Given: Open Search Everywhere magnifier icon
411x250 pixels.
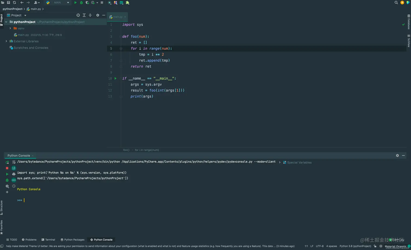Looking at the screenshot, I should point(396,2).
